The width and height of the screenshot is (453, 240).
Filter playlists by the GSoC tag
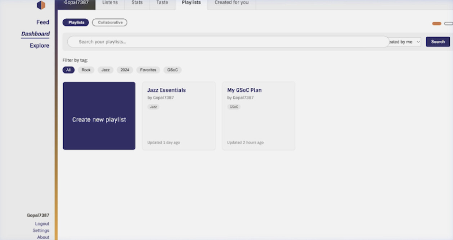172,70
